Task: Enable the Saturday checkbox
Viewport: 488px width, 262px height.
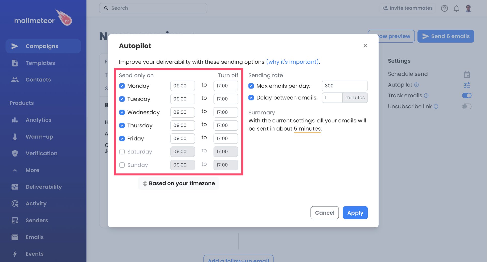Action: [122, 152]
